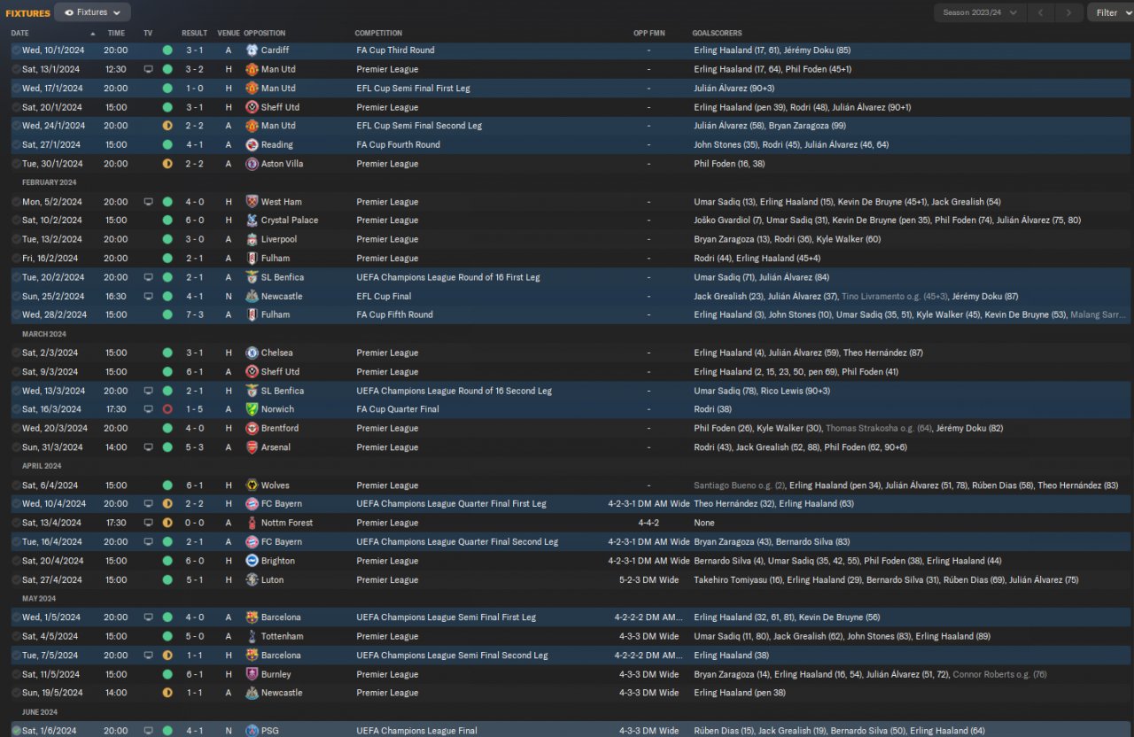
Task: Tick the circle beside Sun, 25/2/2024
Action: coord(16,297)
